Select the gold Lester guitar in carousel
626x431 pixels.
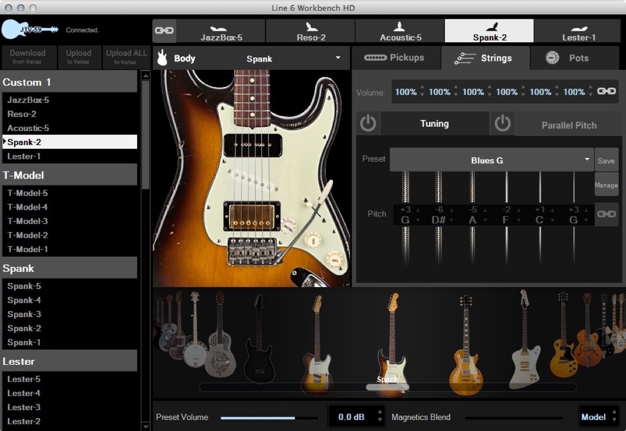[466, 344]
